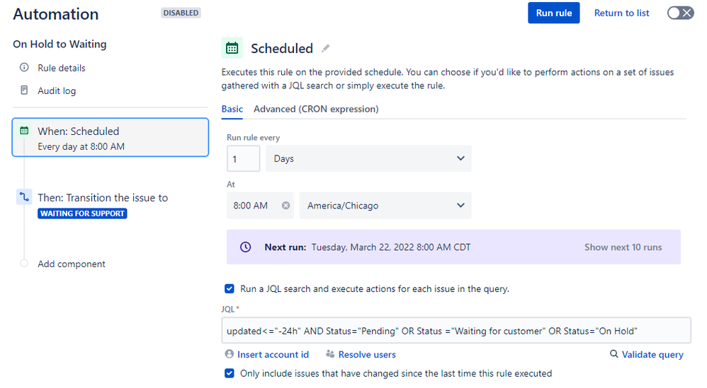Click Add component in the rule chain
This screenshot has height=388, width=707.
point(72,264)
